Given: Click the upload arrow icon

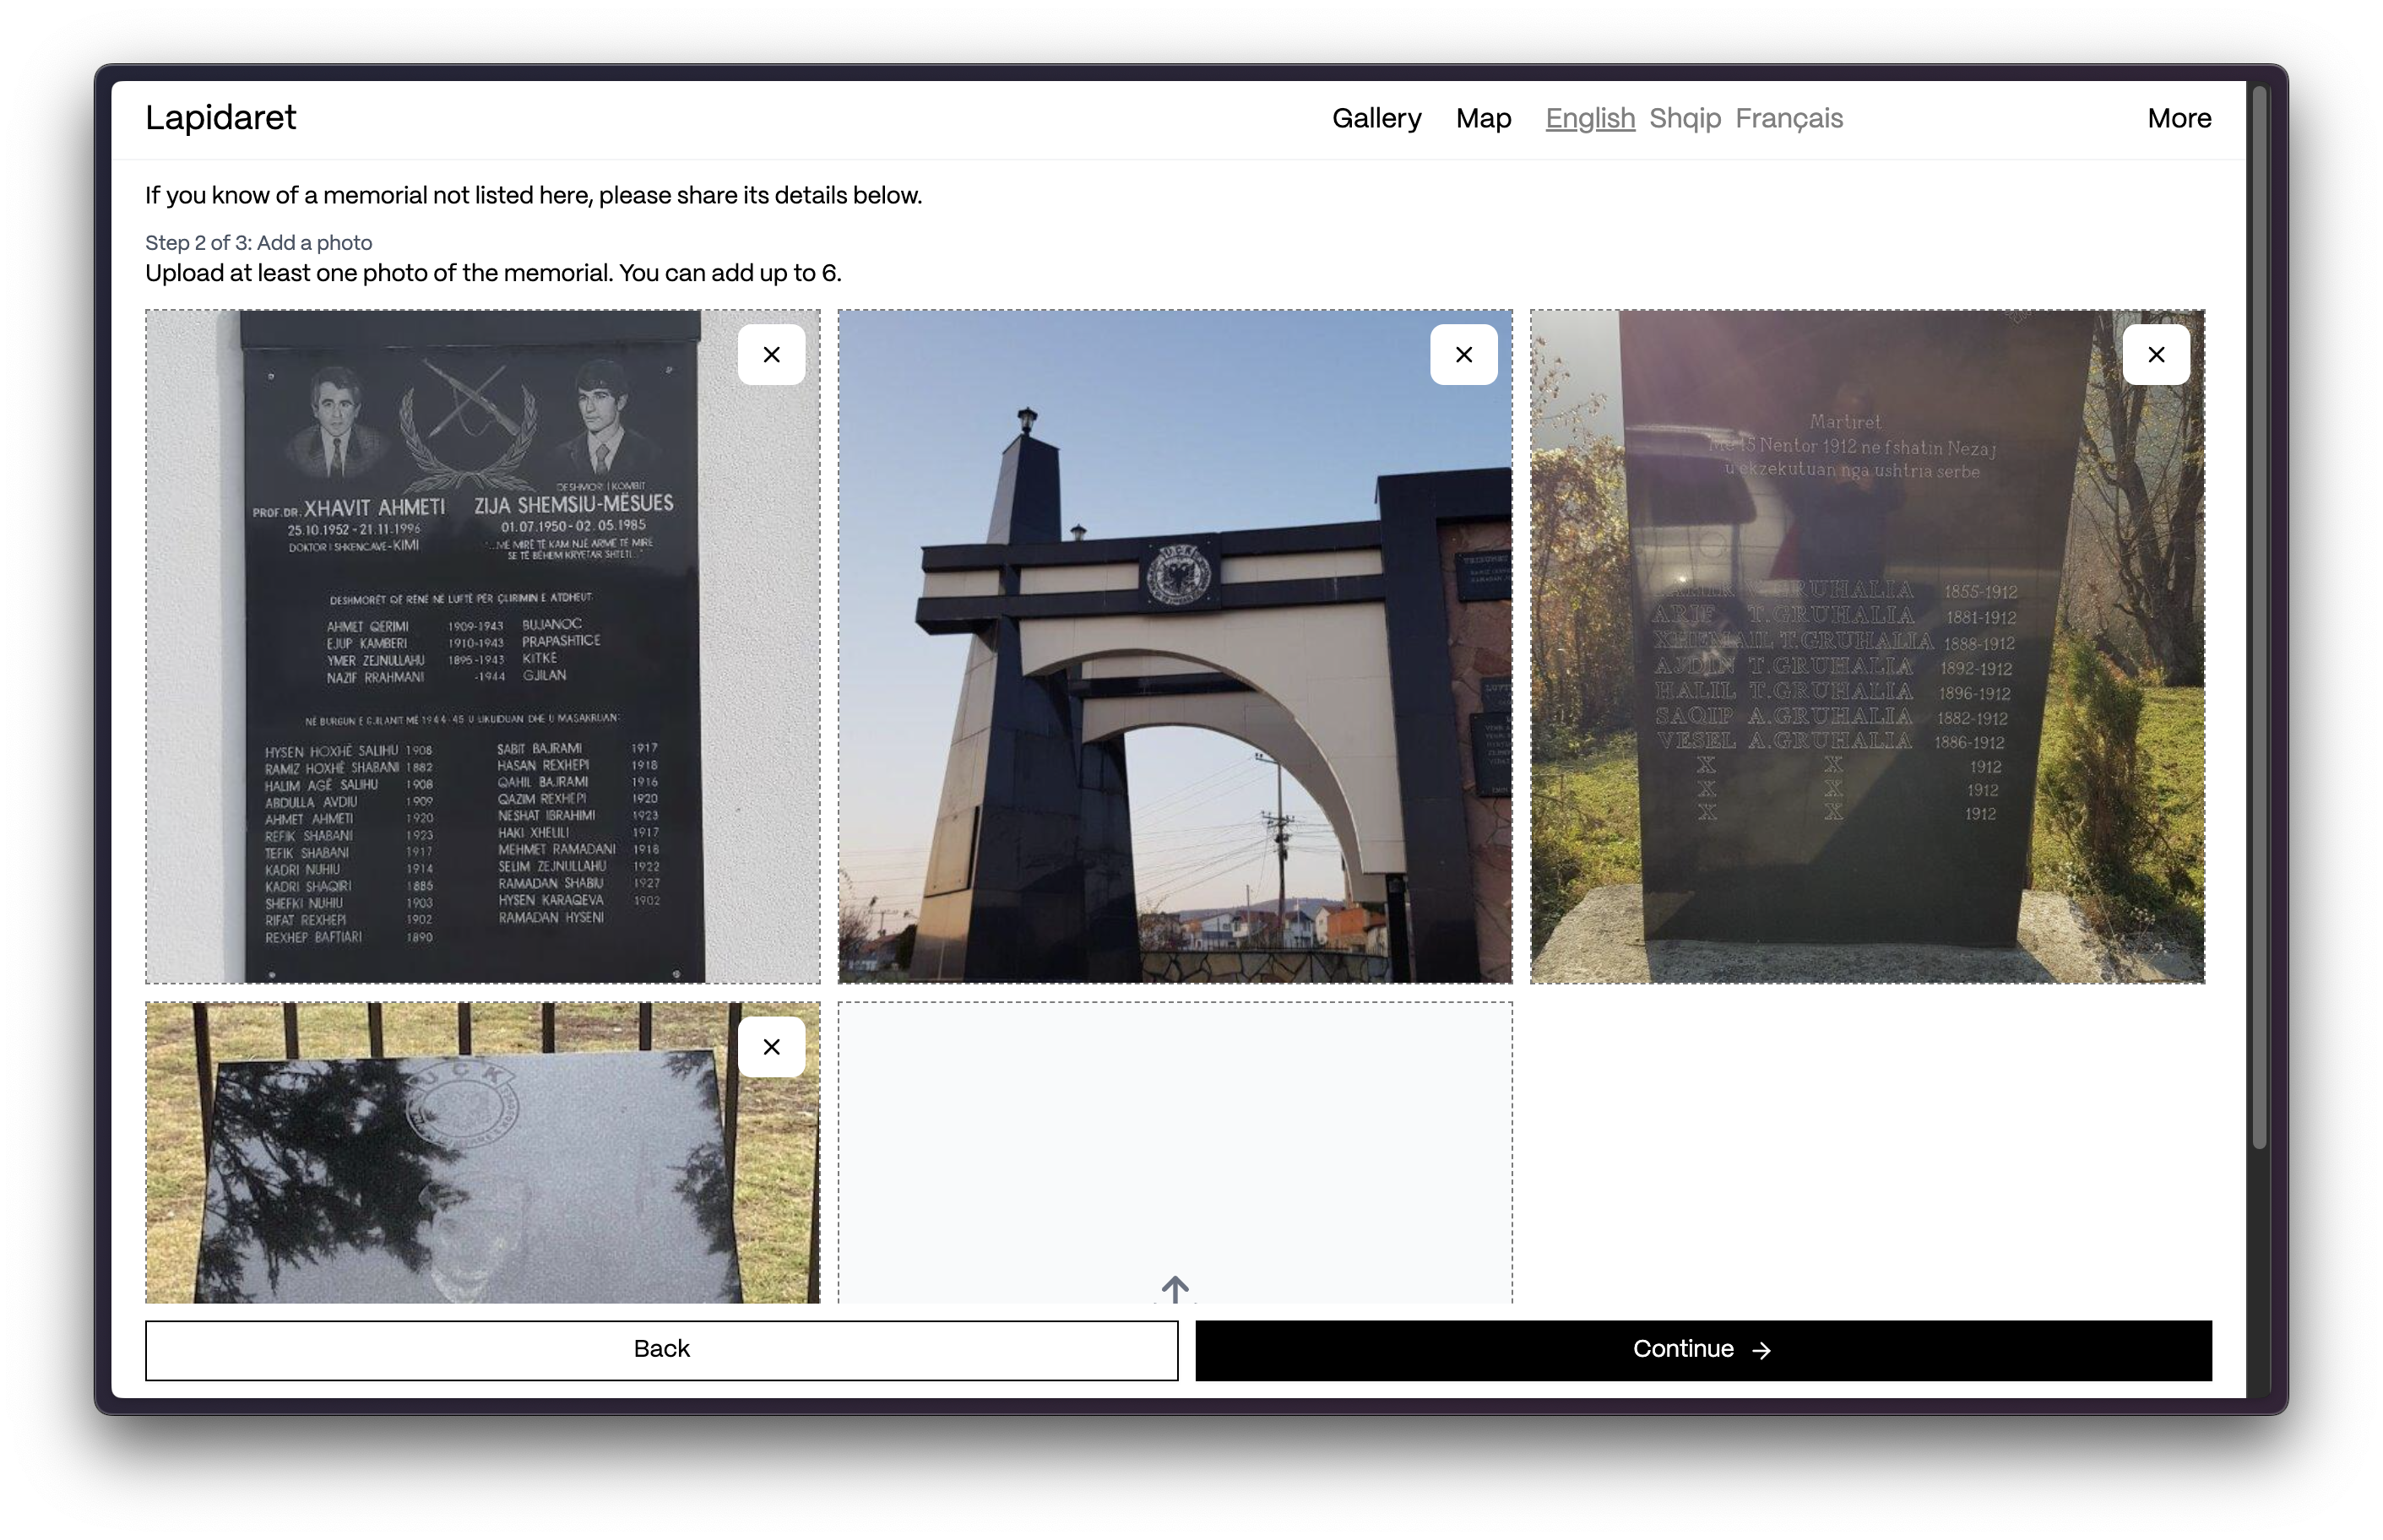Looking at the screenshot, I should pyautogui.click(x=1175, y=1289).
